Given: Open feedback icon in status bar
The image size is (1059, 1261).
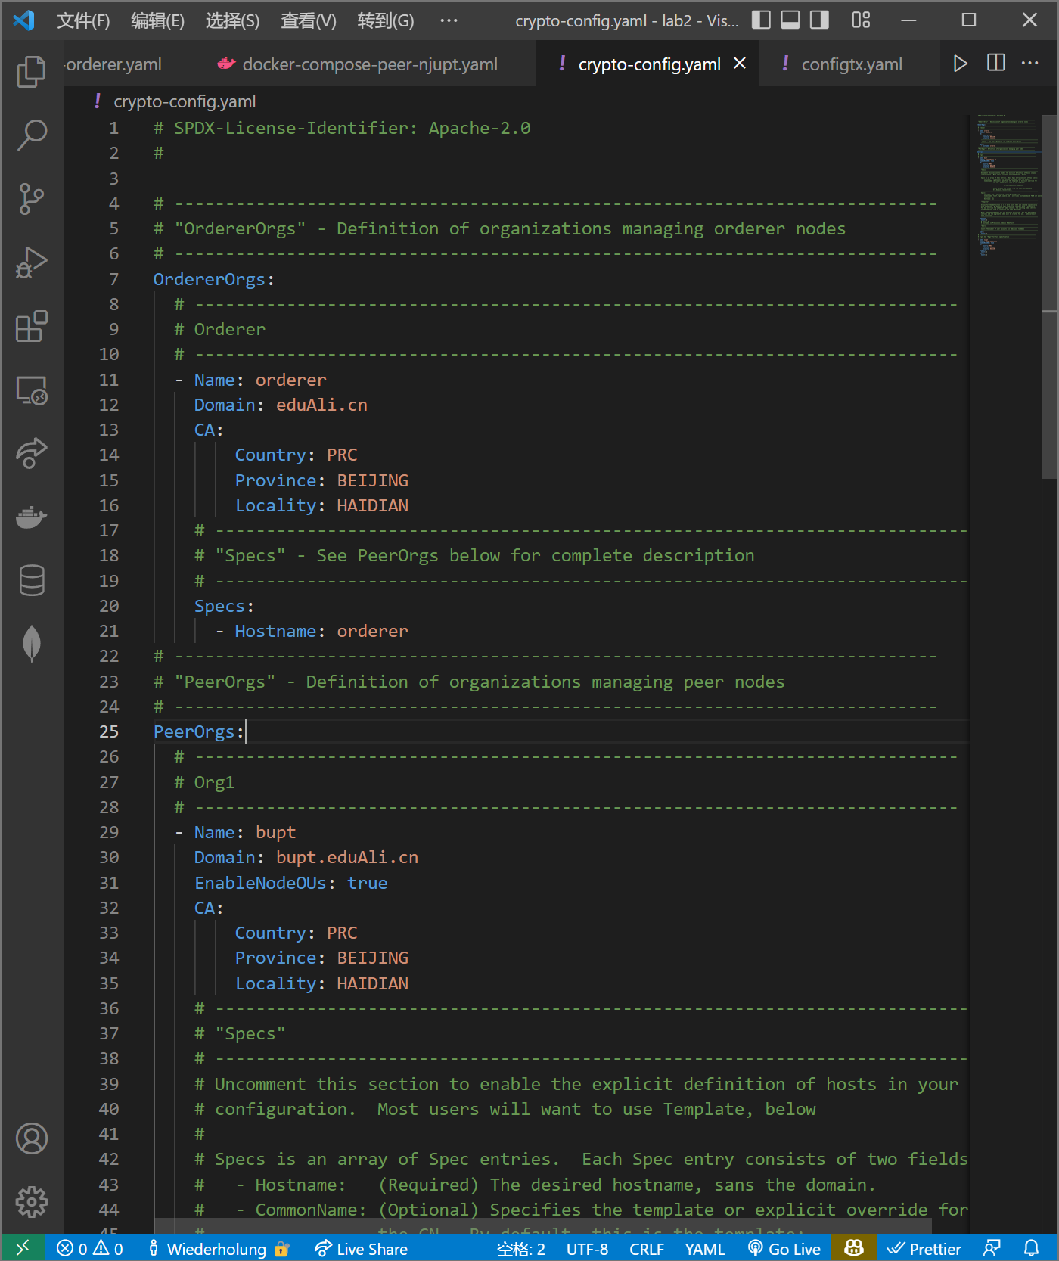Looking at the screenshot, I should pos(992,1249).
